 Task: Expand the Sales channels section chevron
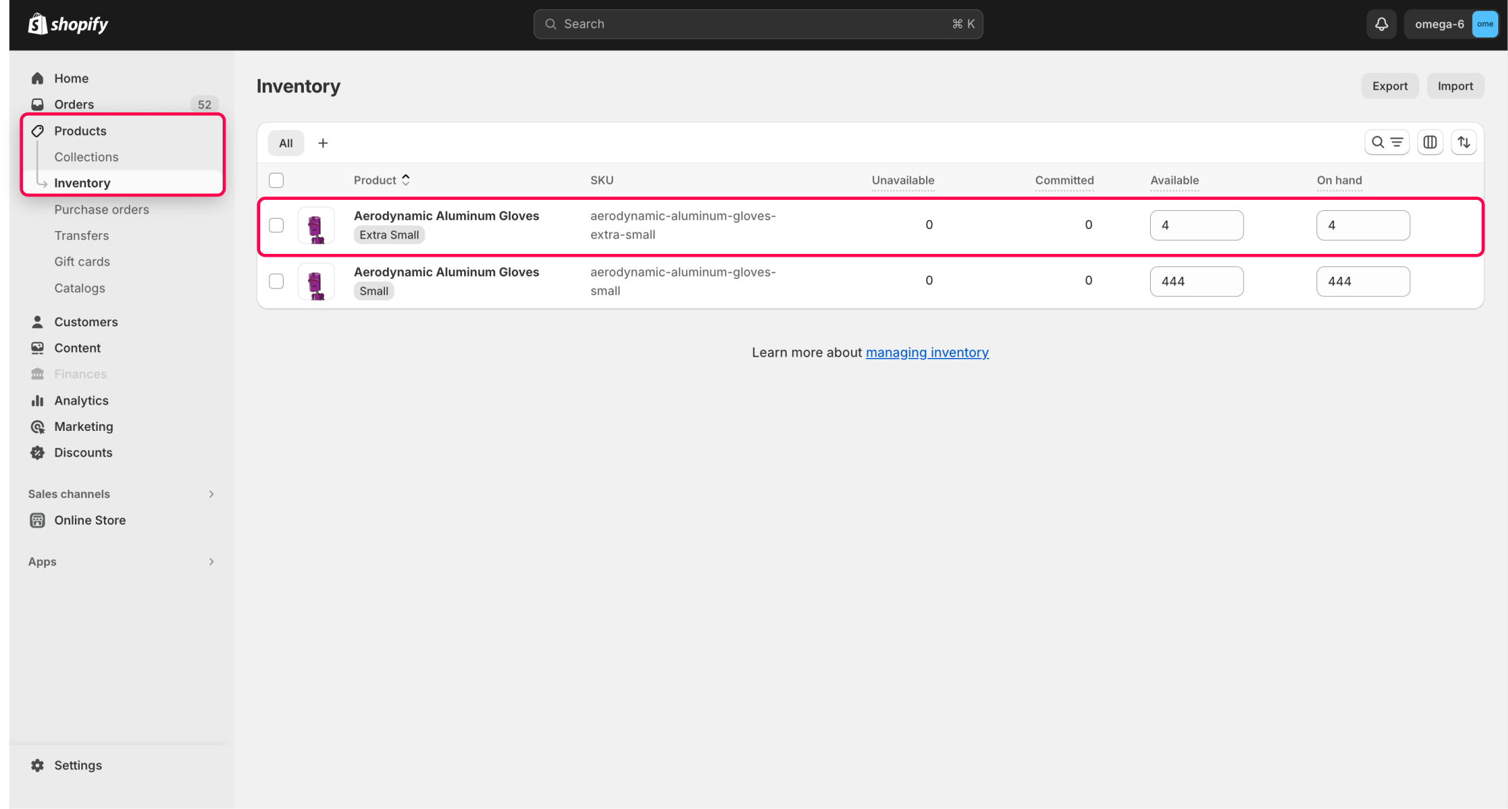click(212, 494)
